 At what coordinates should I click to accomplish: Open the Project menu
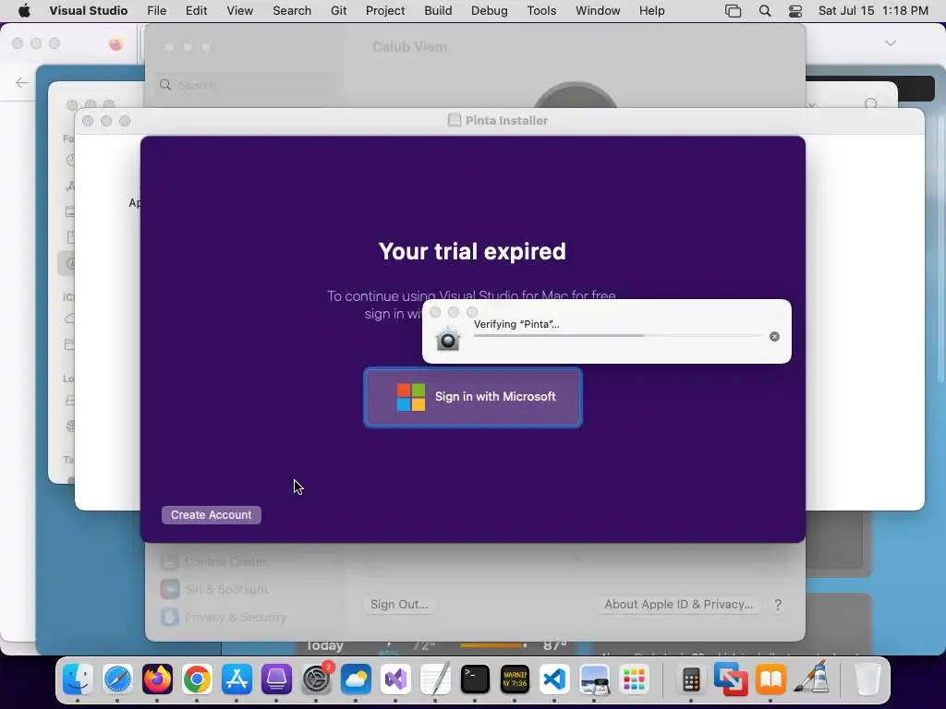point(385,11)
